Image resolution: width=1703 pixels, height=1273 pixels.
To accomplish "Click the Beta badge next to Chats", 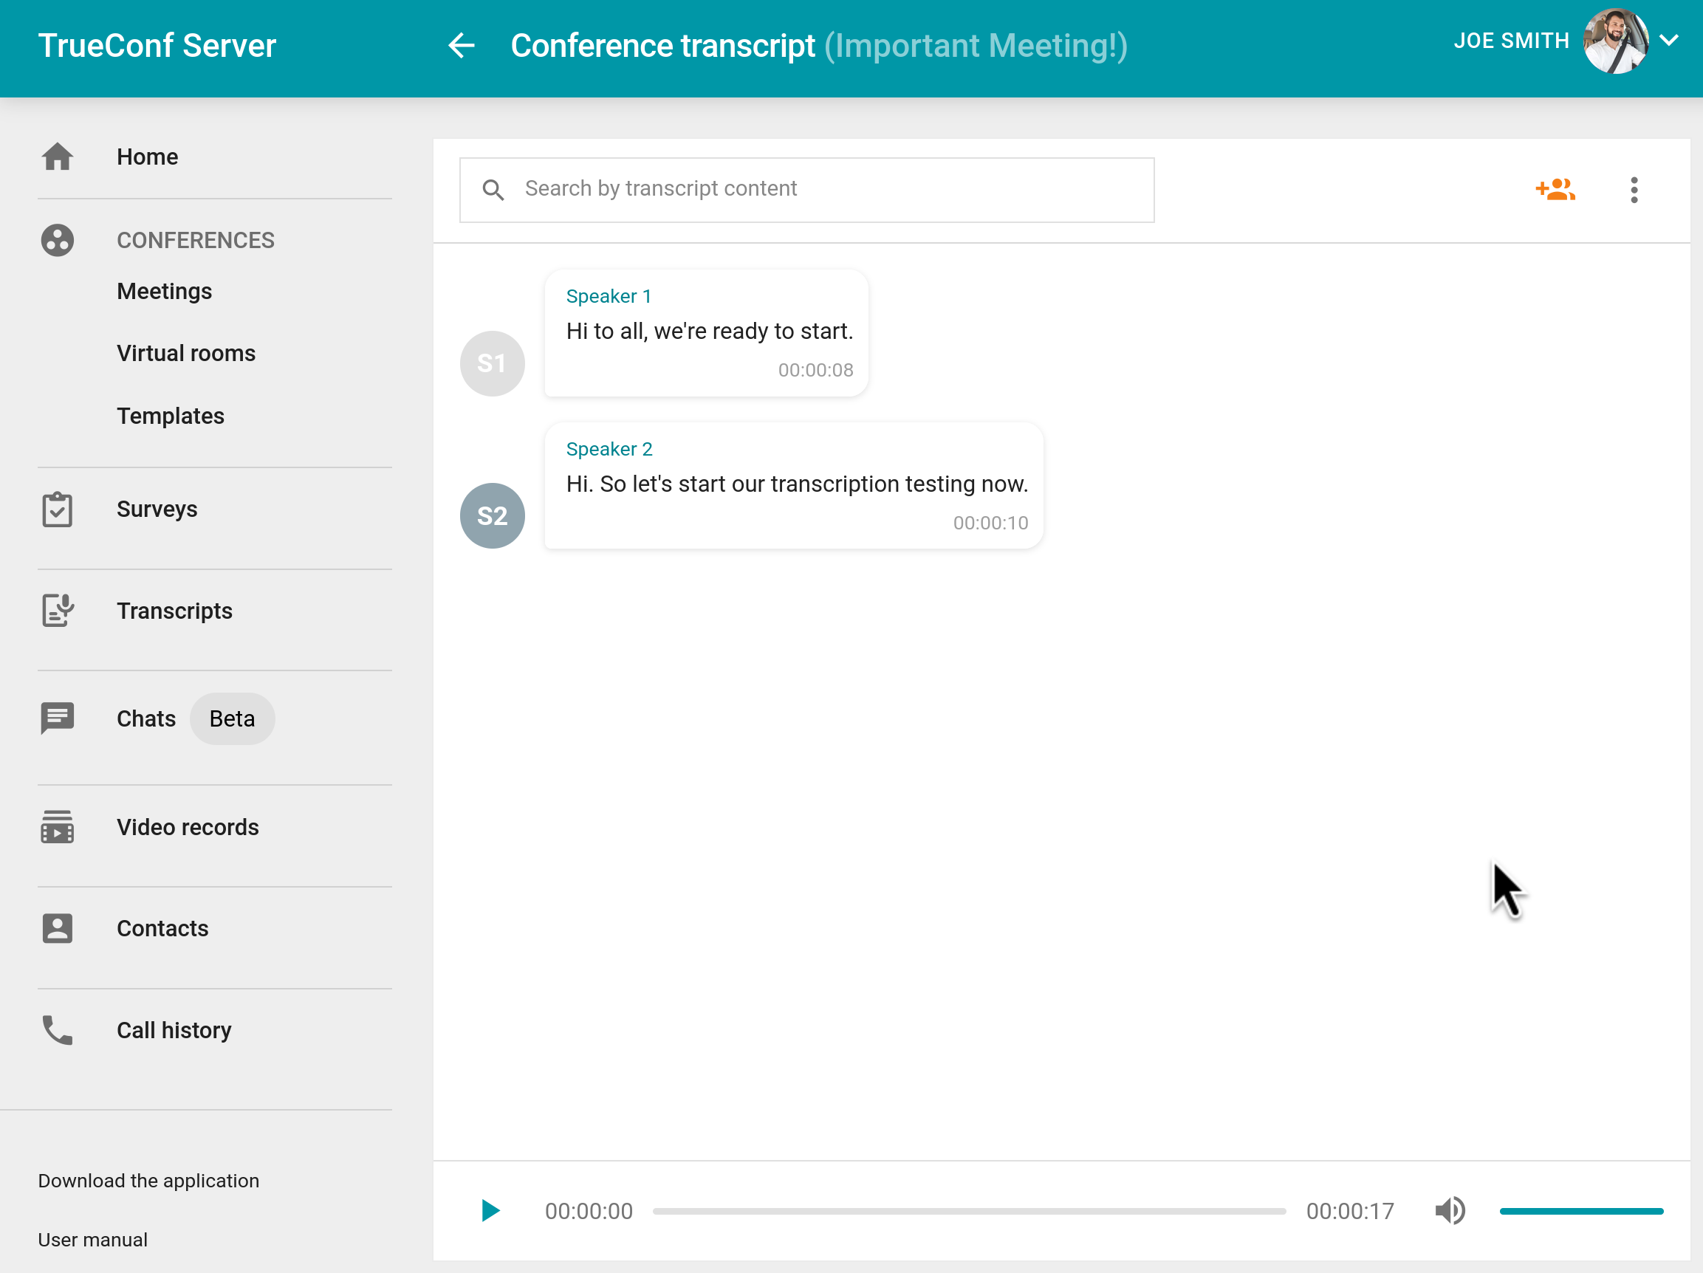I will click(233, 719).
